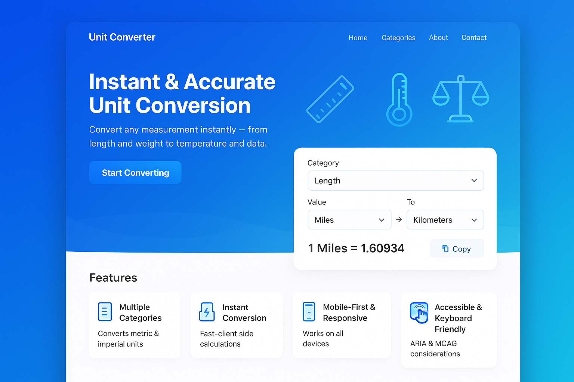Go to Home in the navigation
574x382 pixels.
pyautogui.click(x=358, y=38)
